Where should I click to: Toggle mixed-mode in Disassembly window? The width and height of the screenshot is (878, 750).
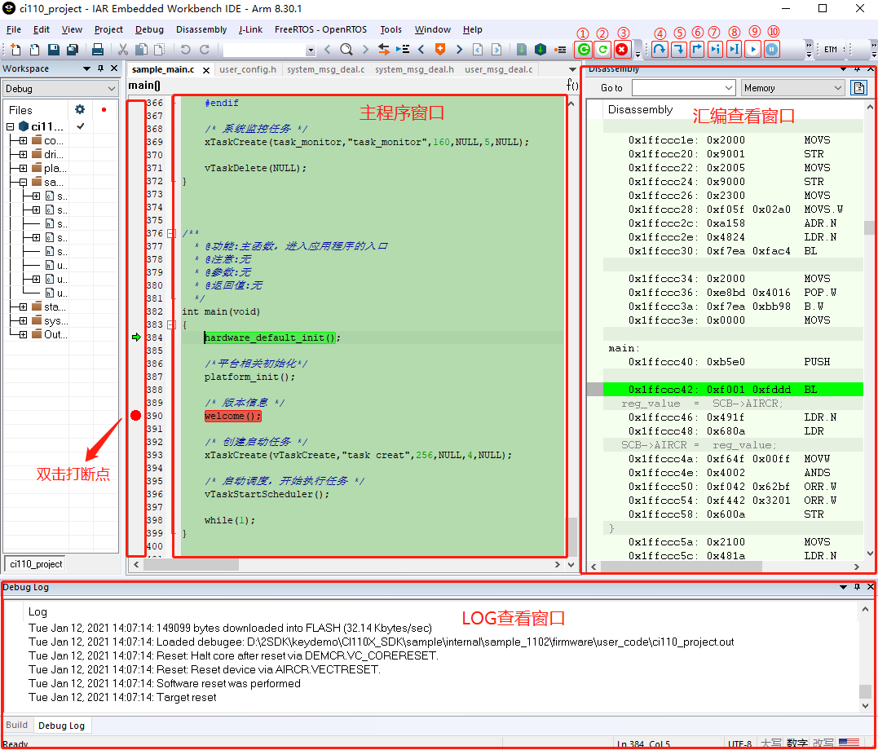coord(858,88)
